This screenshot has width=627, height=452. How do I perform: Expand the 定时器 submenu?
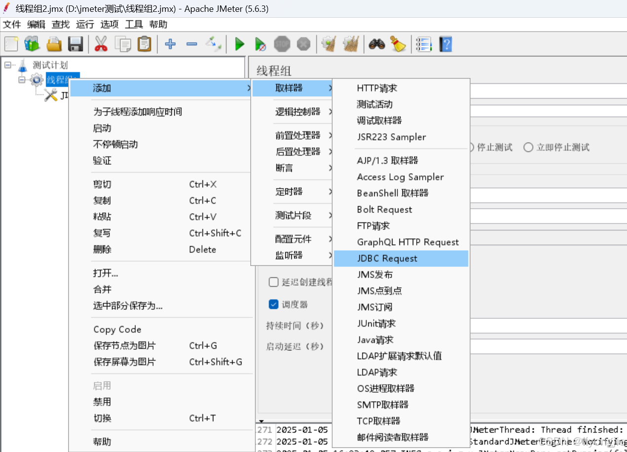292,191
